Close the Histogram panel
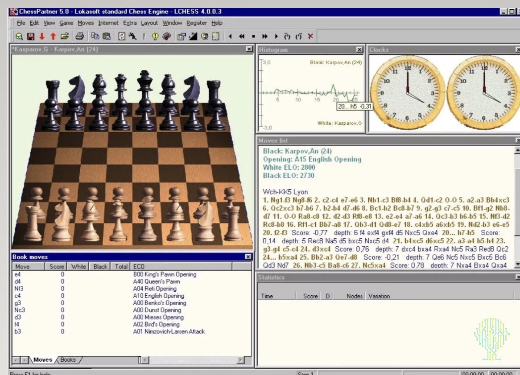Viewport: 520px width, 375px height. [x=359, y=49]
